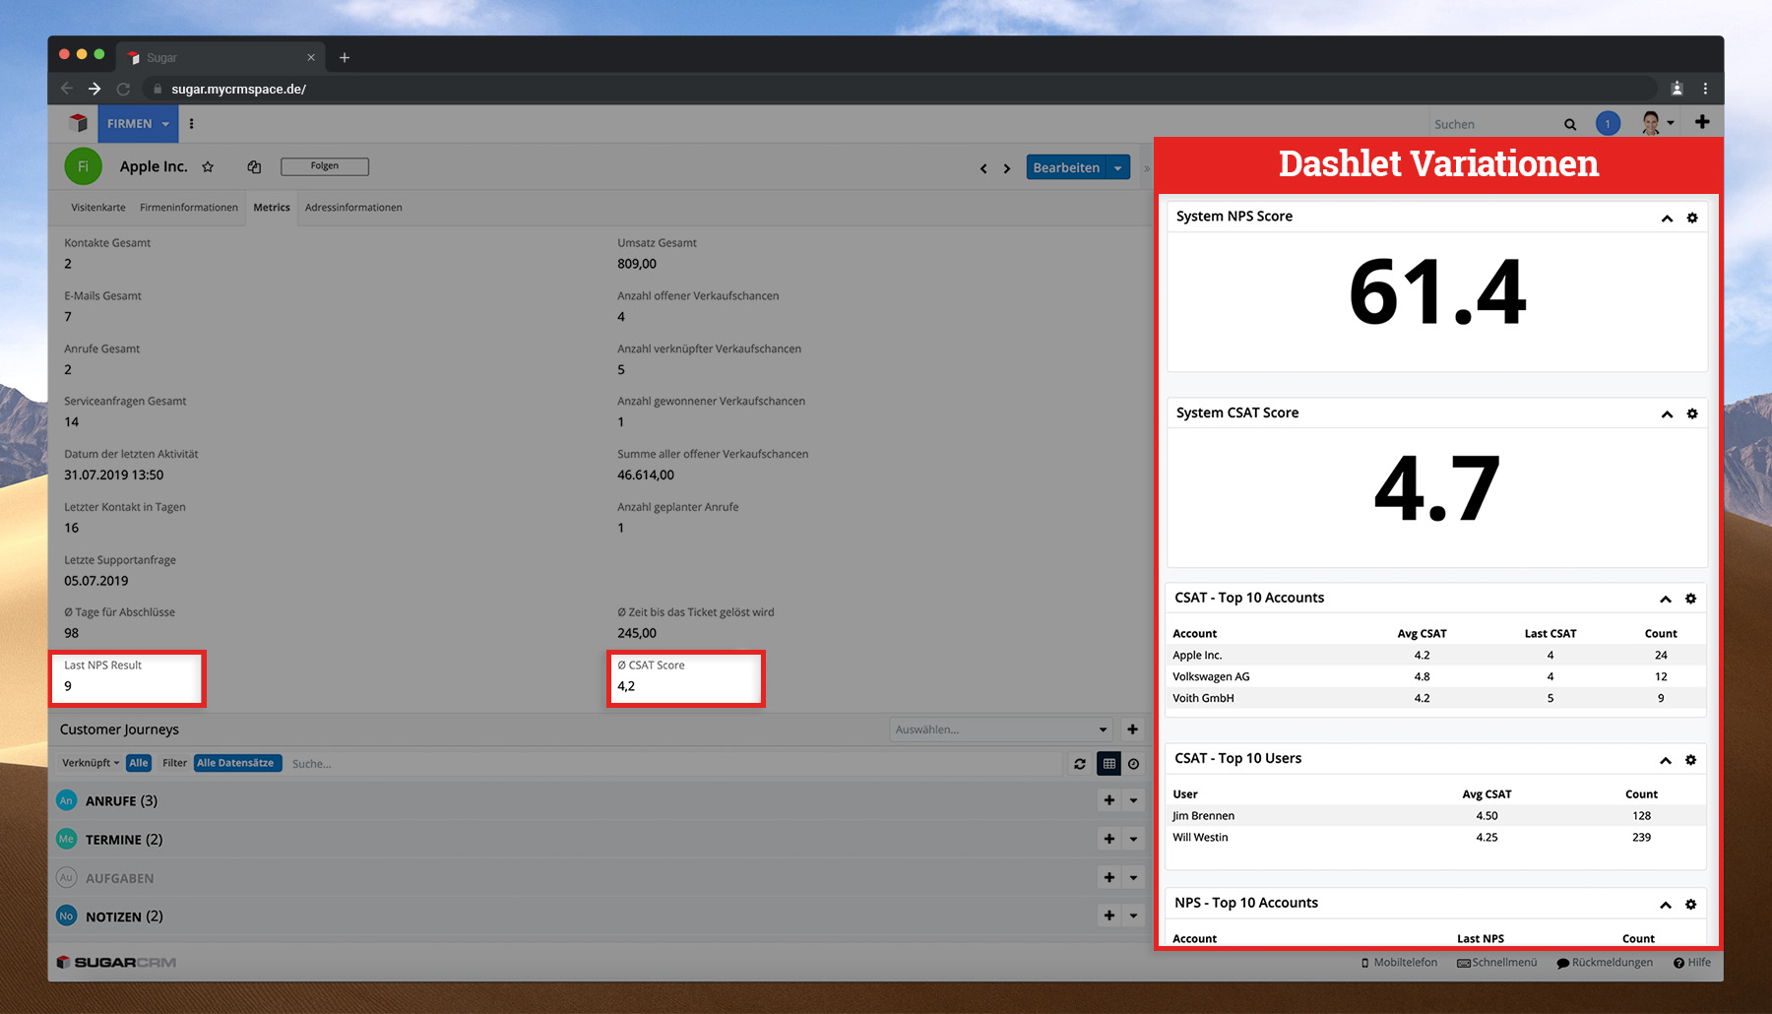The height and width of the screenshot is (1014, 1772).
Task: Open settings gear of System NPS Score dashlet
Action: [x=1692, y=218]
